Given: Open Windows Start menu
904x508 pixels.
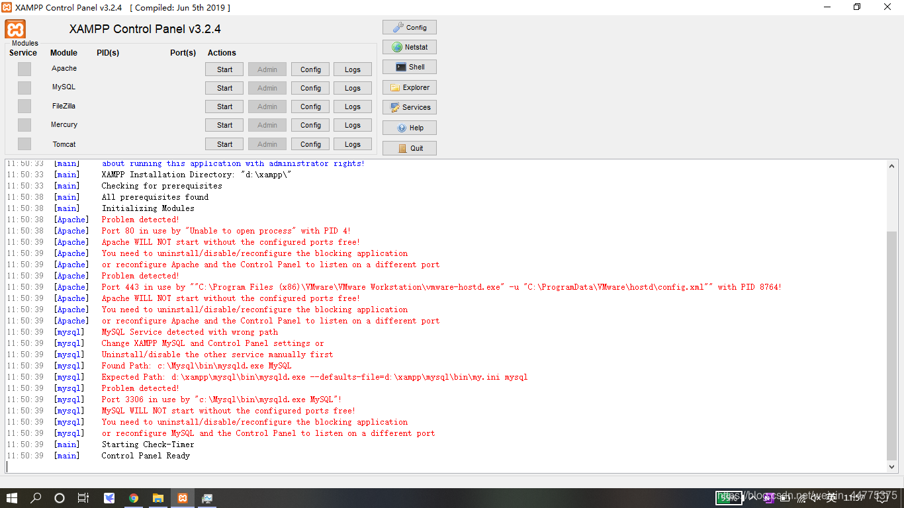Looking at the screenshot, I should click(12, 497).
